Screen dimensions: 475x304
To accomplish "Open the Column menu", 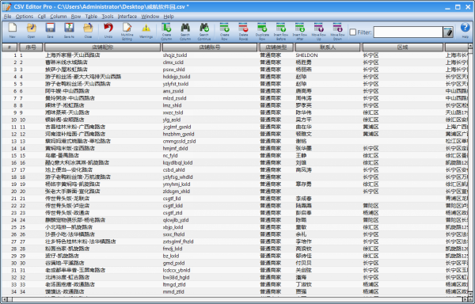I will coord(59,17).
